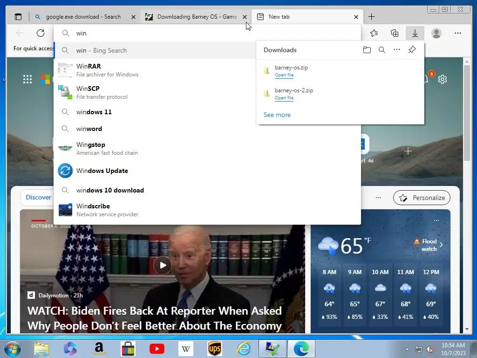
Task: Click the page vertical scrollbar thumb
Action: [x=467, y=113]
